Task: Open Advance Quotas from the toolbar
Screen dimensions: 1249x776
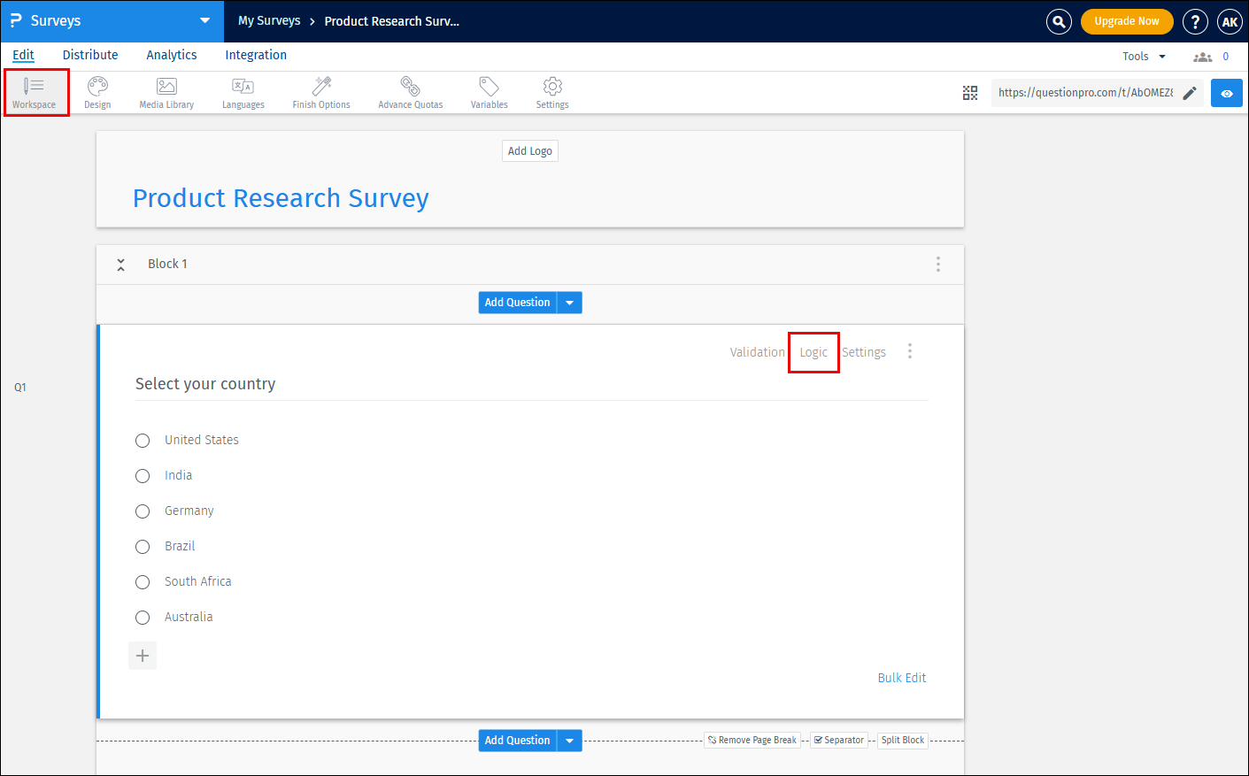Action: tap(410, 91)
